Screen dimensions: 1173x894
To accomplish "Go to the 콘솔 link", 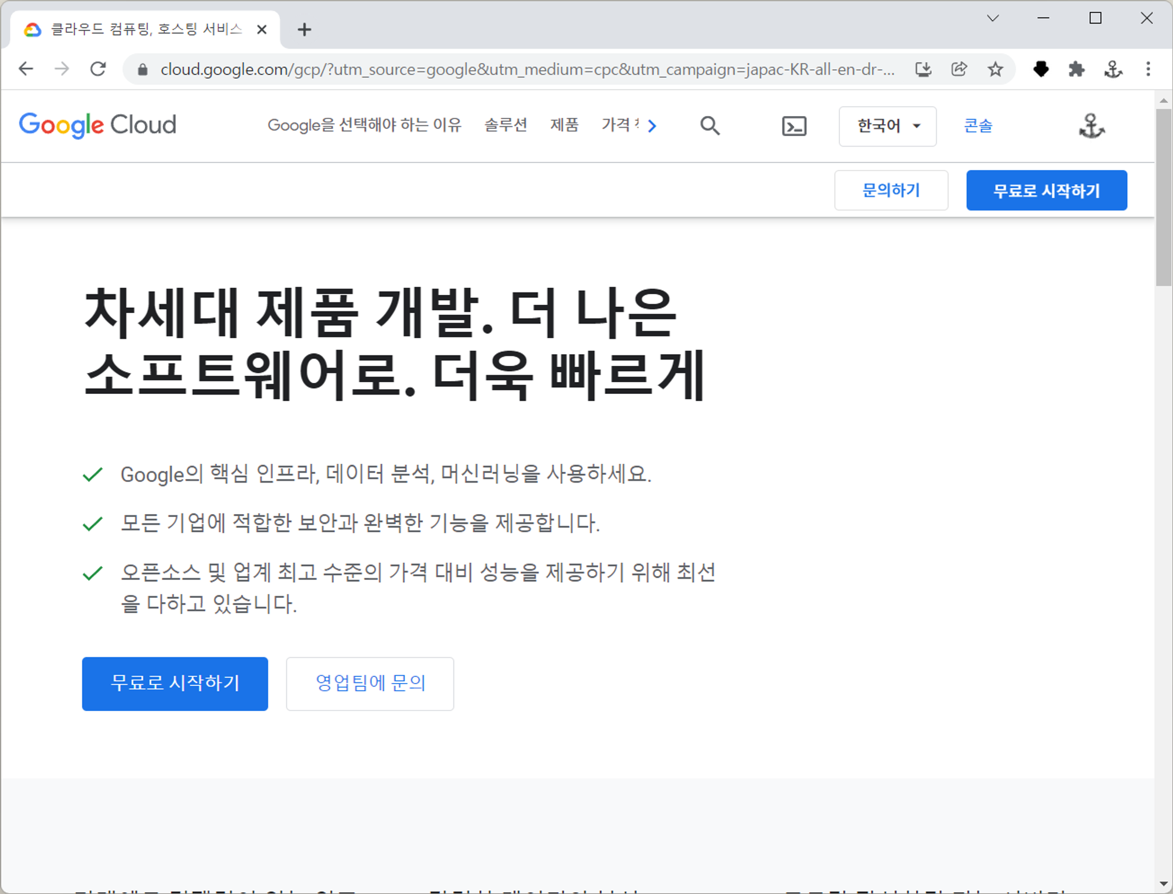I will click(x=978, y=125).
